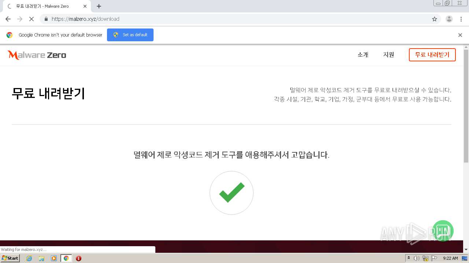Show hidden system tray icons
This screenshot has width=469, height=263.
[x=409, y=258]
